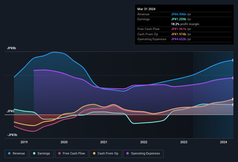Click the -JP¥3b y-axis label
Screen dimensions: 238x162
pyautogui.click(x=12, y=135)
